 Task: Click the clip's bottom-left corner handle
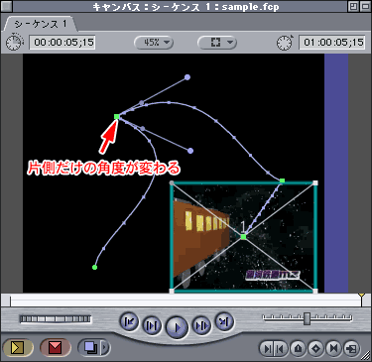pyautogui.click(x=172, y=291)
